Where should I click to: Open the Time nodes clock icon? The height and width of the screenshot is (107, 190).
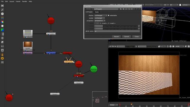[x=2, y=14]
